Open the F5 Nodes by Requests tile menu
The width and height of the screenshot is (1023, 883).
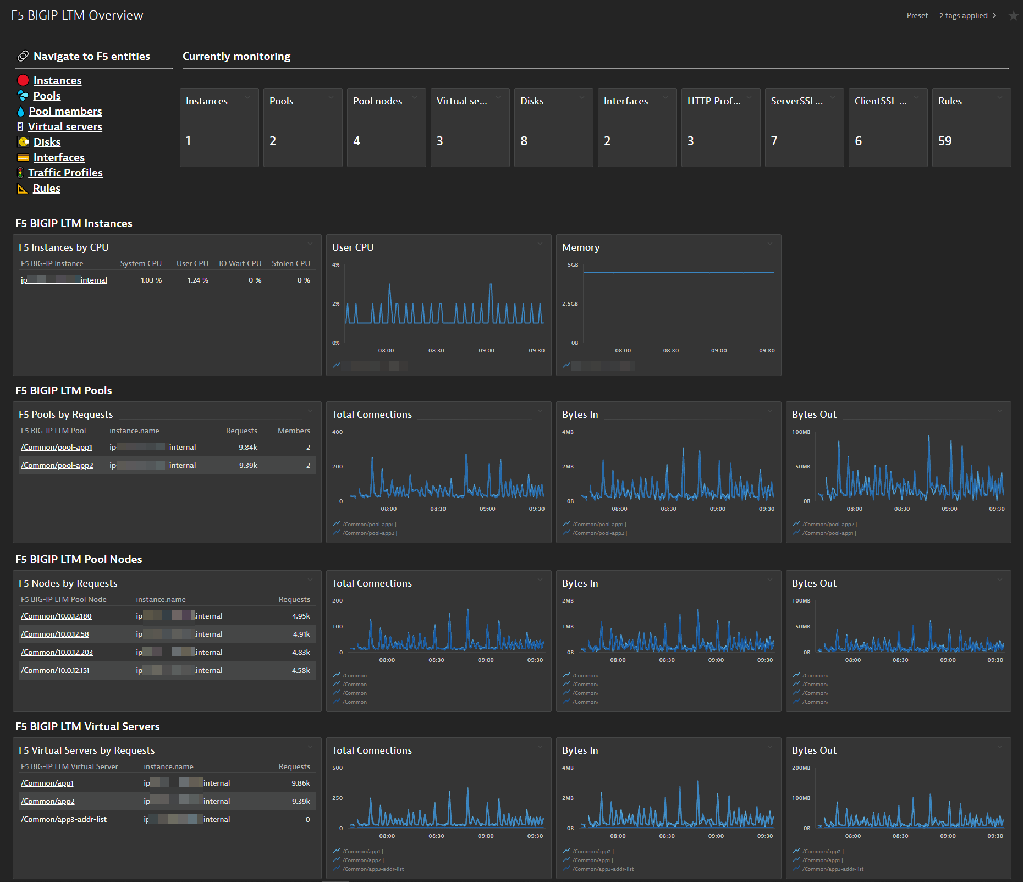(310, 580)
